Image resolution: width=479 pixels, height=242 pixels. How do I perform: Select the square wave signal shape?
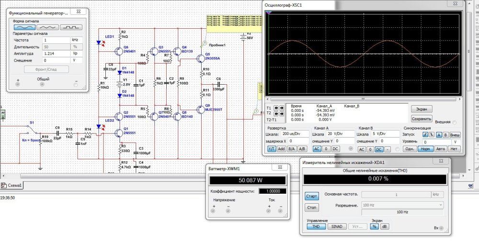pos(71,27)
